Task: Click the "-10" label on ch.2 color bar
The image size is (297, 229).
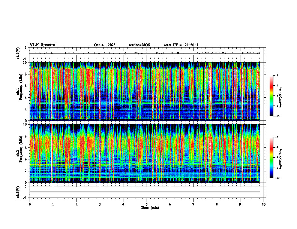Action: [277, 178]
